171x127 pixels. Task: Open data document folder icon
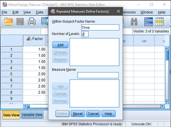coord(8,21)
